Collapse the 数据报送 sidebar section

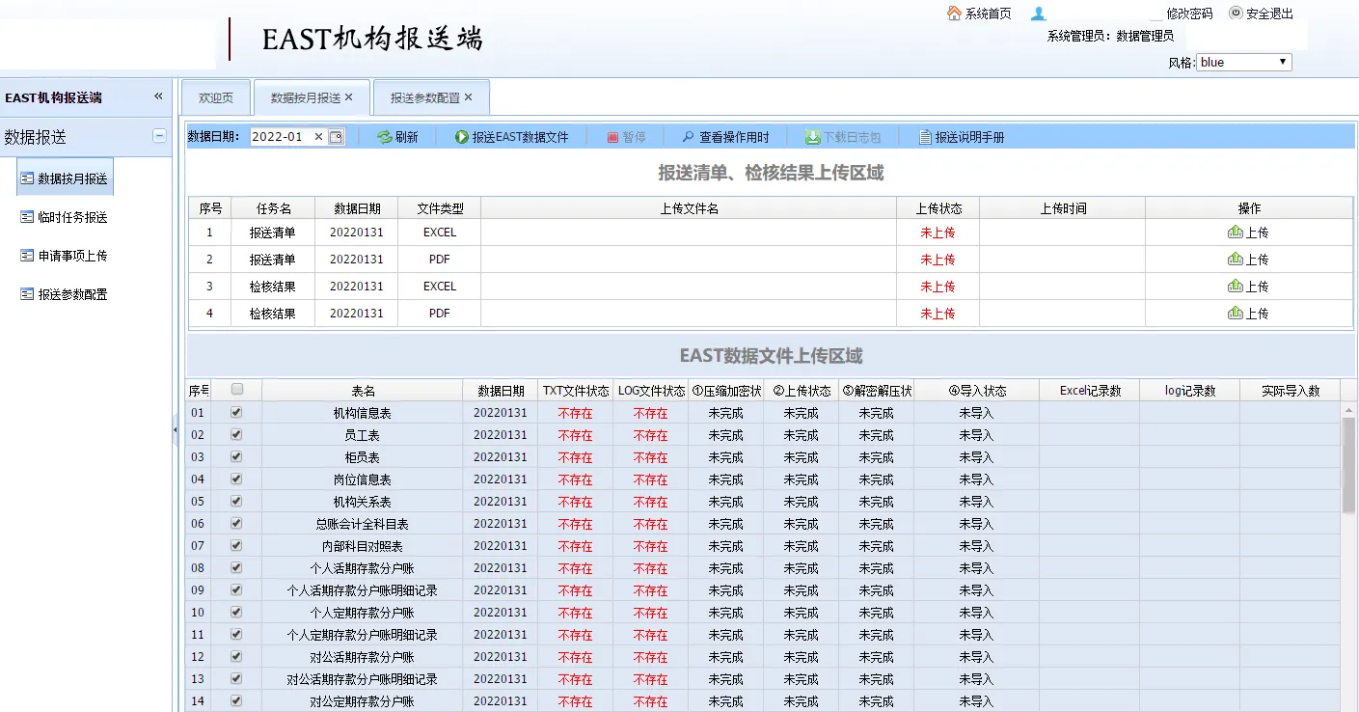point(159,137)
